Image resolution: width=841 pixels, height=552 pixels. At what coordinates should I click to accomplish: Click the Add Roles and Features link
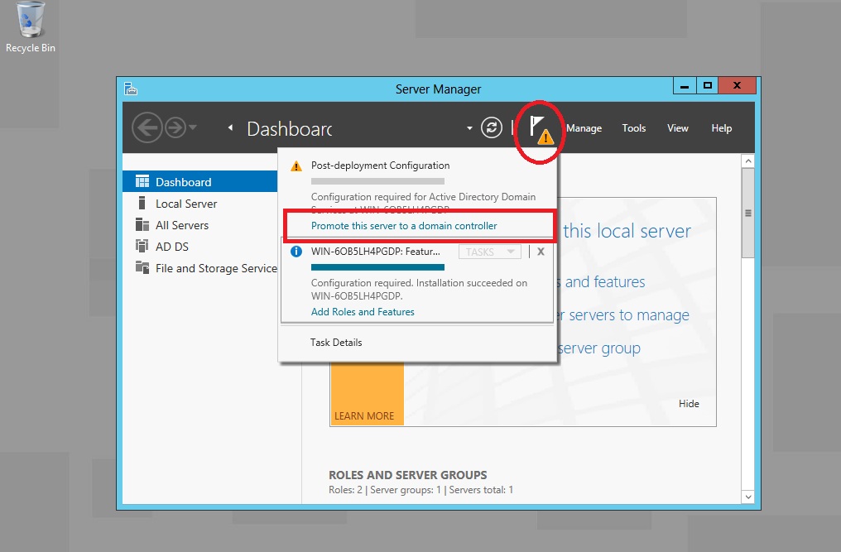(x=363, y=312)
